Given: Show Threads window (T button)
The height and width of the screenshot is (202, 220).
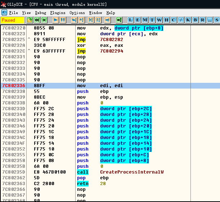Looking at the screenshot, I should 152,20.
